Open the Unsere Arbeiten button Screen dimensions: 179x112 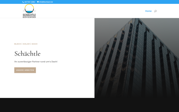25,70
